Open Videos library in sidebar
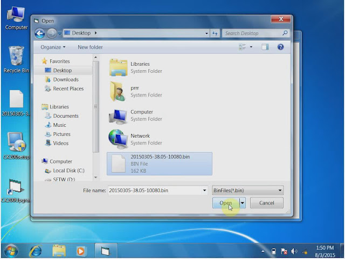This screenshot has height=259, width=345. coord(60,144)
